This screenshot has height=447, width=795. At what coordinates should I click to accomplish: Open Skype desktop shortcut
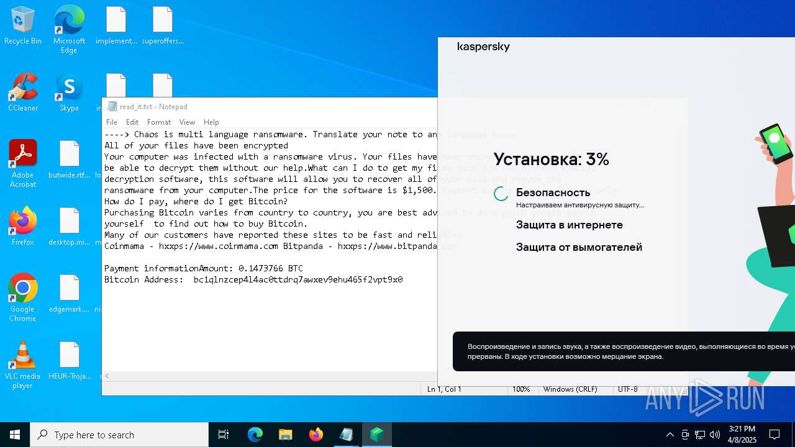tap(69, 93)
